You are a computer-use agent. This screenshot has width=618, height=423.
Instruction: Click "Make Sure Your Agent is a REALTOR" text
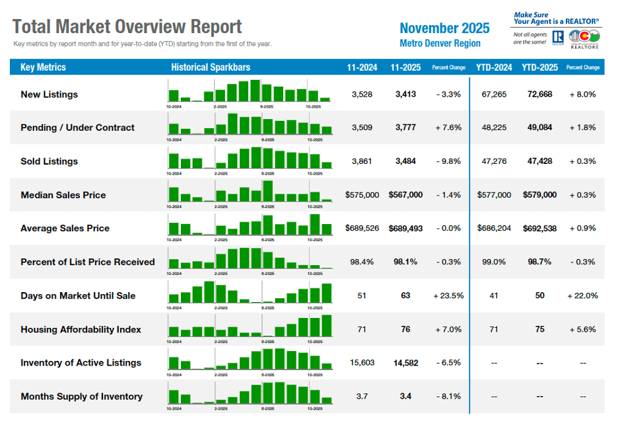point(556,18)
